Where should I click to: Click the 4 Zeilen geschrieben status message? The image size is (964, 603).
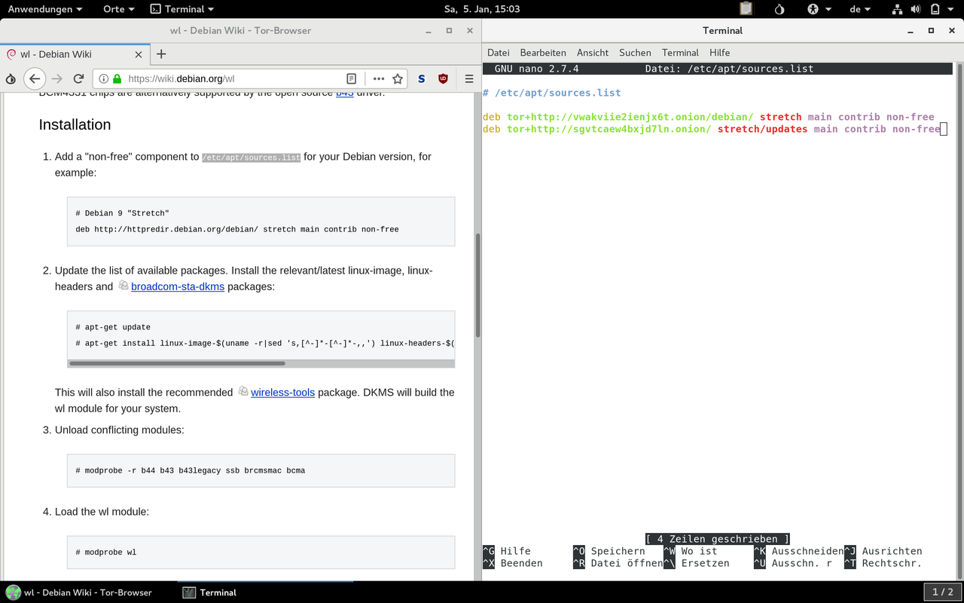(717, 539)
